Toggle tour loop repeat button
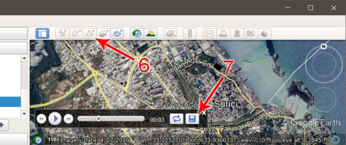 coord(177,119)
